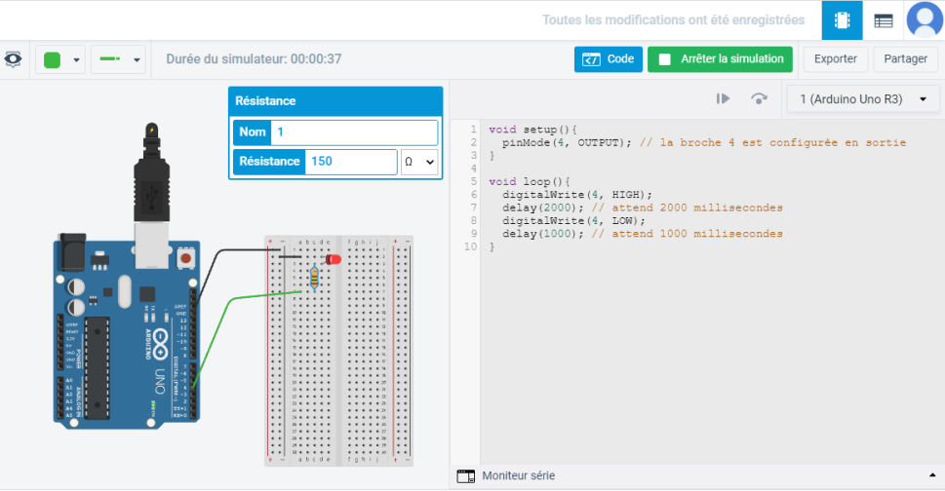Open the Ω resistance unit dropdown
Screen dimensions: 945x491
[x=419, y=162]
